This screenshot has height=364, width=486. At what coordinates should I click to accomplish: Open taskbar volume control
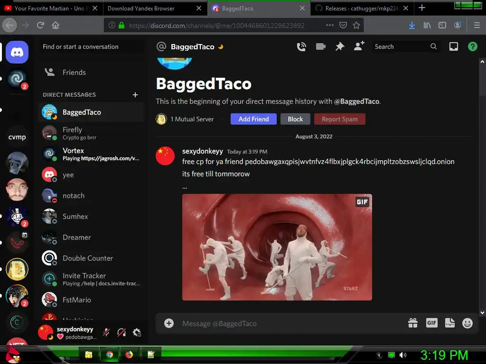402,355
